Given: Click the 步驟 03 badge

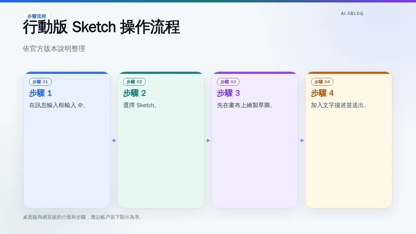Looking at the screenshot, I should click(x=228, y=82).
